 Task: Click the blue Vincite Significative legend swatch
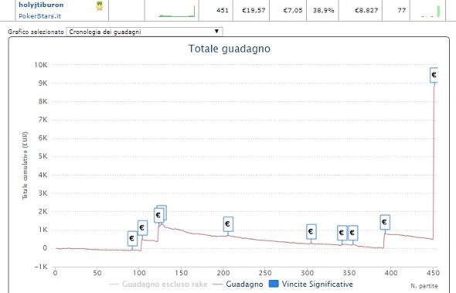click(274, 284)
